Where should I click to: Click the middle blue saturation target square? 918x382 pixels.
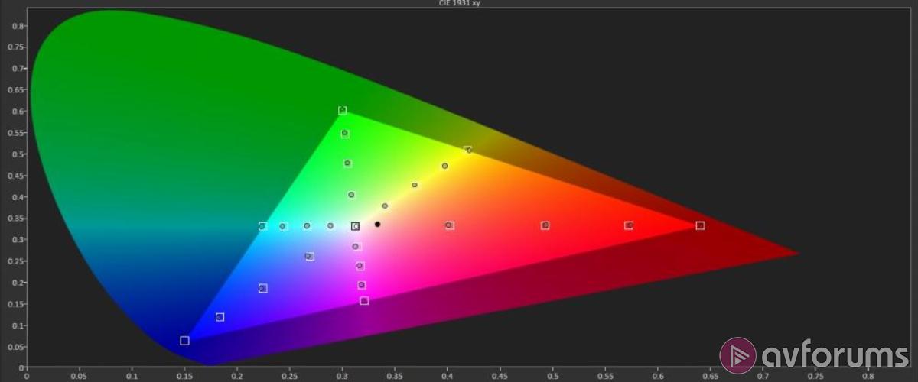(x=263, y=288)
